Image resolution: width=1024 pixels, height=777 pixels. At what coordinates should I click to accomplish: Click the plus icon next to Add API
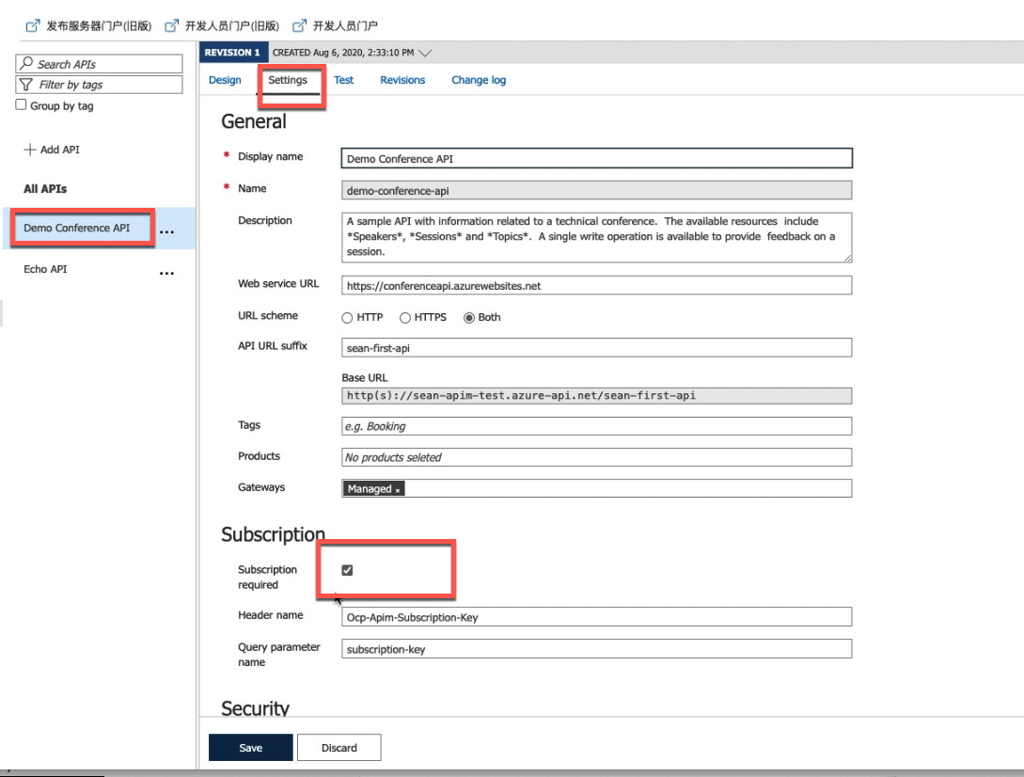click(29, 150)
